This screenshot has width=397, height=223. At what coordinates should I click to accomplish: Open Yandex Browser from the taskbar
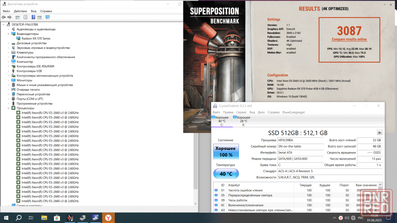click(x=108, y=218)
